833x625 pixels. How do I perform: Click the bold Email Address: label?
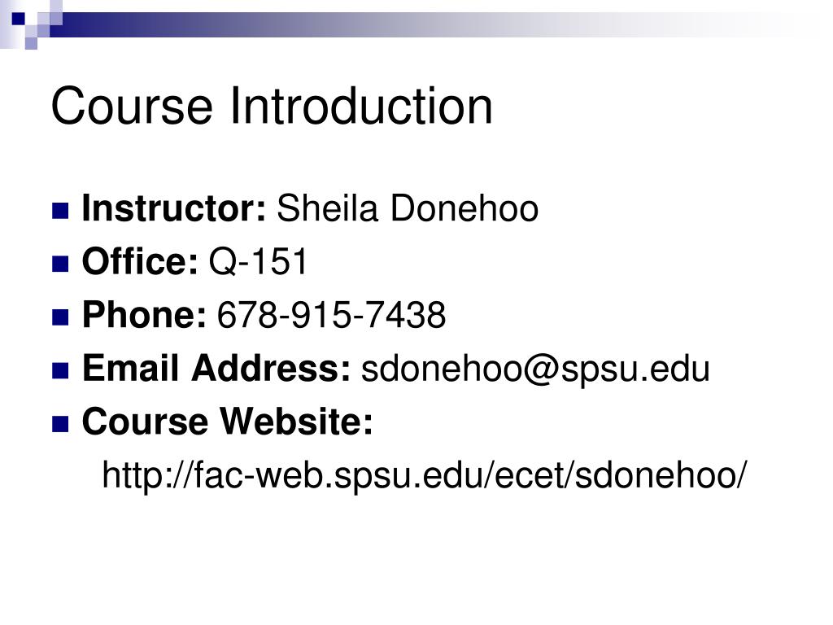pyautogui.click(x=216, y=368)
